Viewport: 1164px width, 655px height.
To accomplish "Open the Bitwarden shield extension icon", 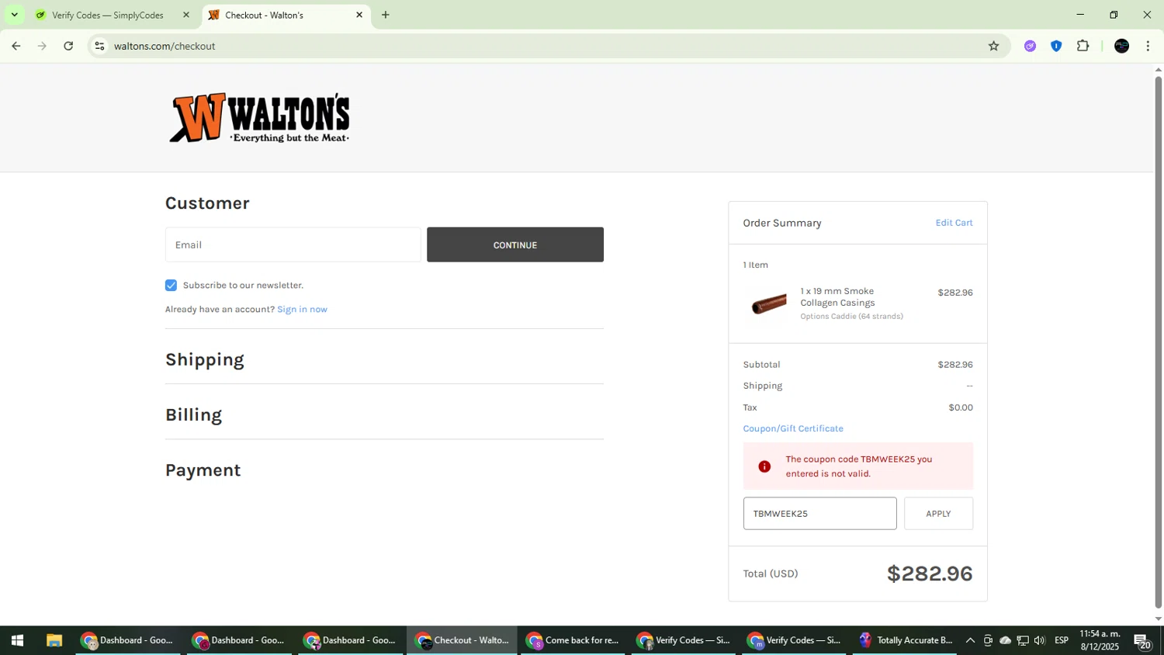I will click(1056, 46).
